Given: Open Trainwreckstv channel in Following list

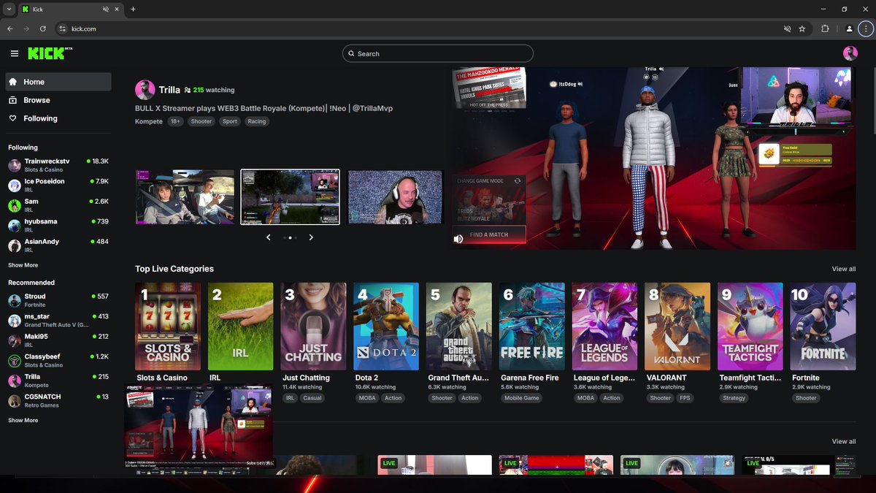Looking at the screenshot, I should pyautogui.click(x=58, y=165).
